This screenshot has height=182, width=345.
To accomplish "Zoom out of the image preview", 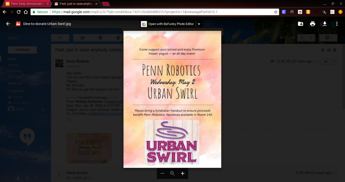I will pos(162,173).
